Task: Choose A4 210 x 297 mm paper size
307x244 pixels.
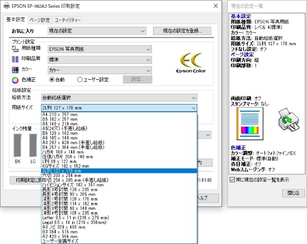Action: click(119, 114)
